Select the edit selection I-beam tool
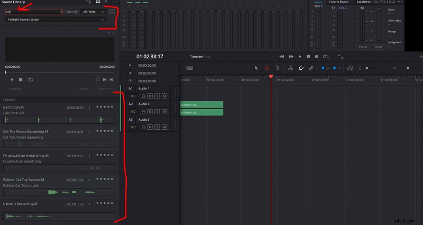This screenshot has height=225, width=423. (278, 68)
